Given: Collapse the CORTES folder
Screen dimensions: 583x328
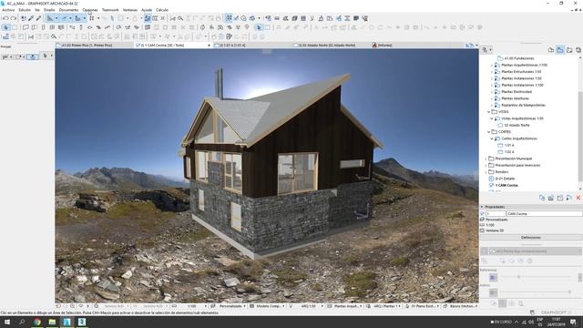Looking at the screenshot, I should coord(488,132).
